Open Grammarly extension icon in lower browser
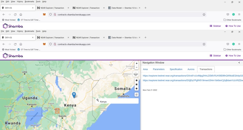Image resolution: width=243 pixels, height=130 pixels. 233,44
